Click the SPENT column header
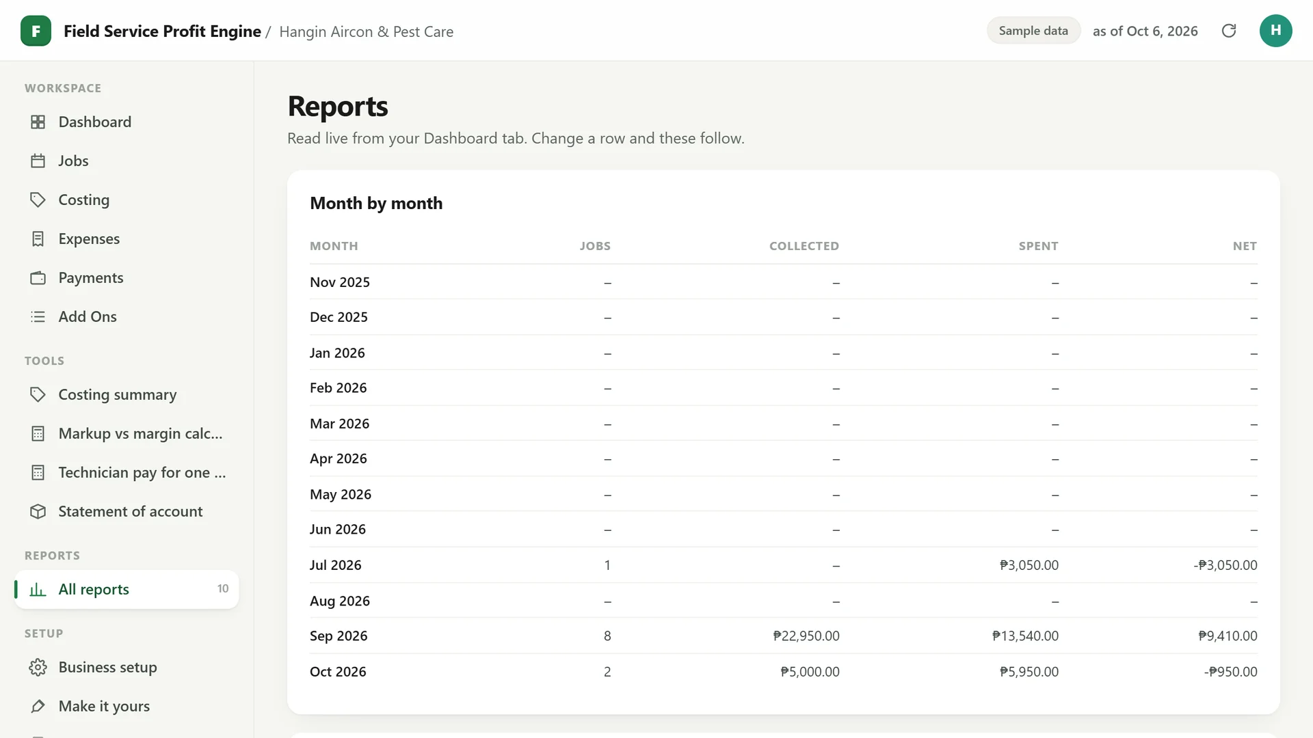This screenshot has width=1313, height=738. pyautogui.click(x=1038, y=246)
